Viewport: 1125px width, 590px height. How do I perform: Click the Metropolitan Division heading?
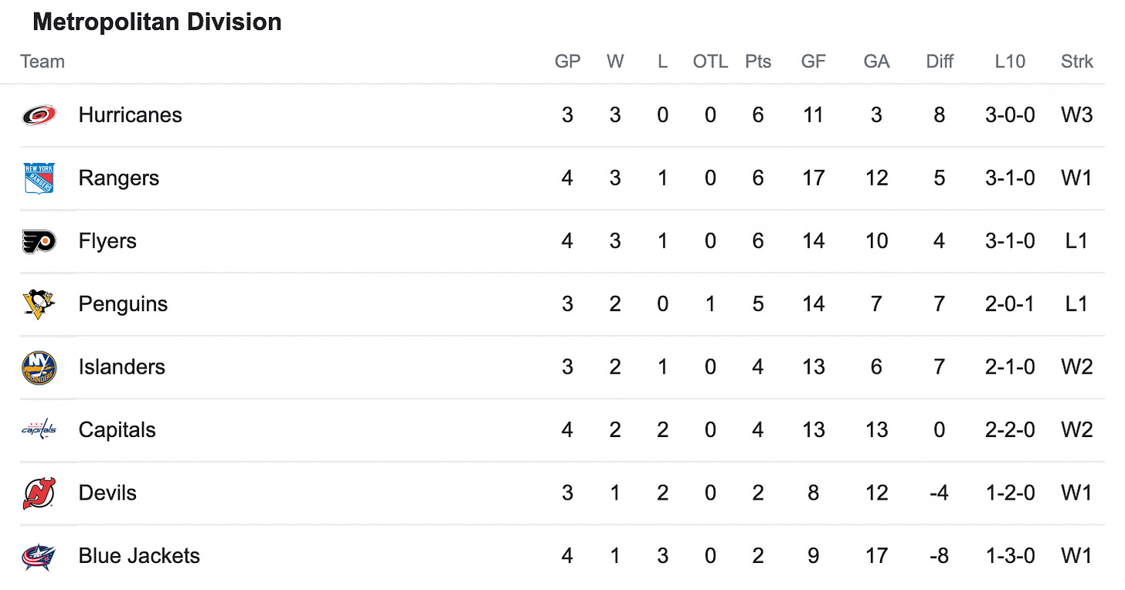coord(157,22)
